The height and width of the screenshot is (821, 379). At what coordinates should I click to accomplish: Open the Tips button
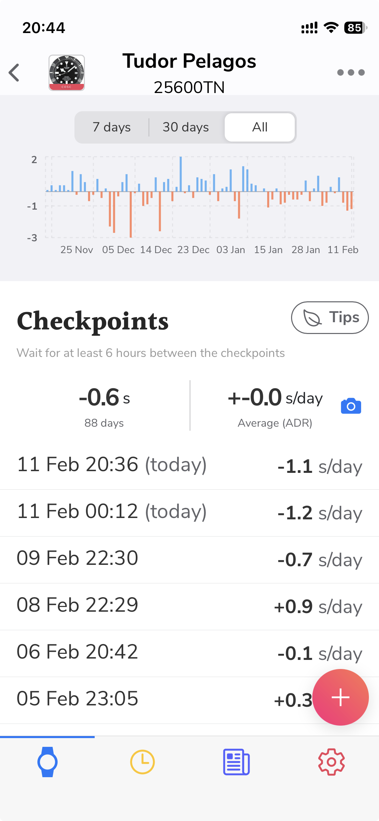329,317
